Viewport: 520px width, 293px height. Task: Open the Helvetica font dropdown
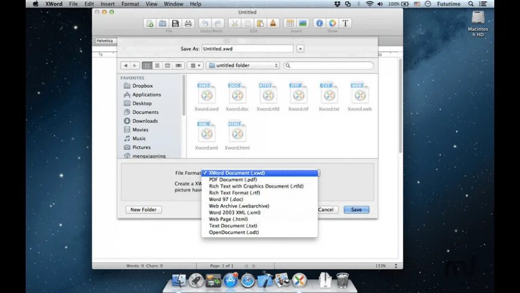click(105, 41)
